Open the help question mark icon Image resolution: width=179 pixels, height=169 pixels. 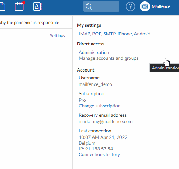130,6
